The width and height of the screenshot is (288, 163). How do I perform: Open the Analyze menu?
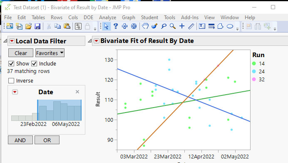click(x=108, y=18)
